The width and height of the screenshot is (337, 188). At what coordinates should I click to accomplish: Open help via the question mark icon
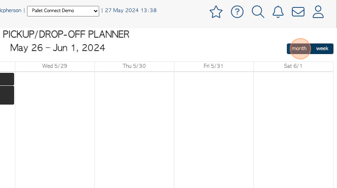point(237,12)
